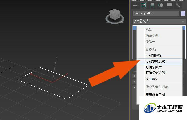Open the Utilities wrench panel tab
This screenshot has width=187, height=120.
point(178,5)
